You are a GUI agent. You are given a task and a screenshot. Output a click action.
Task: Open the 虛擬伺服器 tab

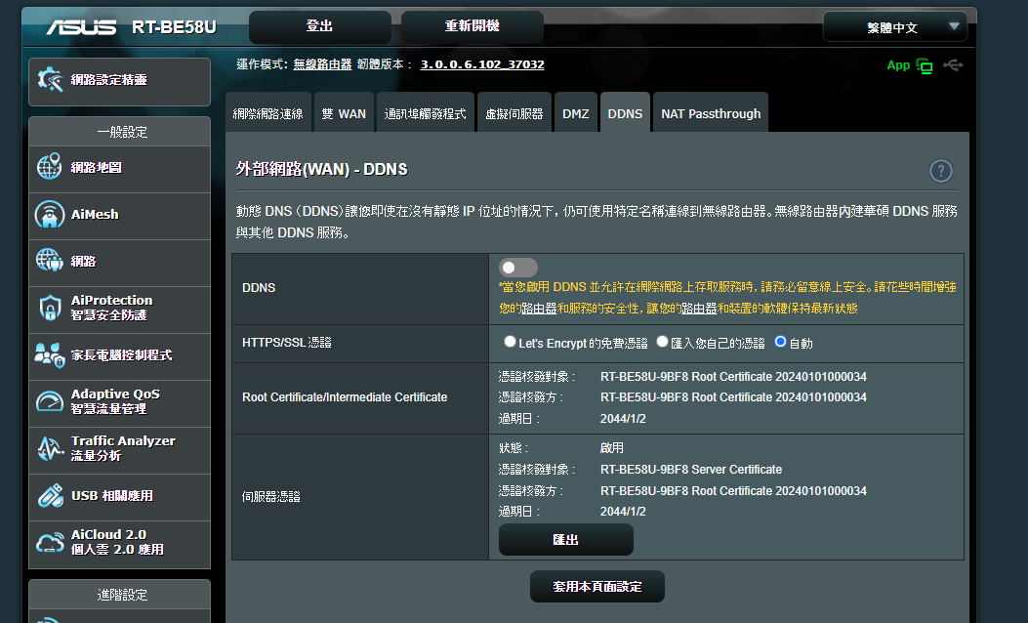point(514,113)
